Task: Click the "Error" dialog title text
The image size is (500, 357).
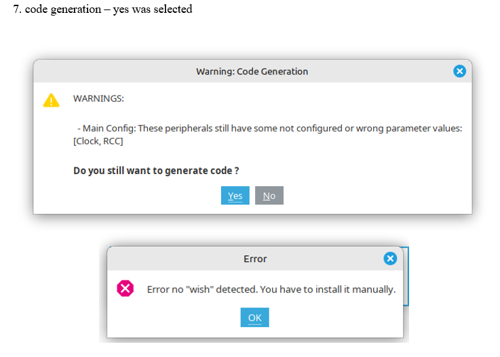Action: pos(255,259)
